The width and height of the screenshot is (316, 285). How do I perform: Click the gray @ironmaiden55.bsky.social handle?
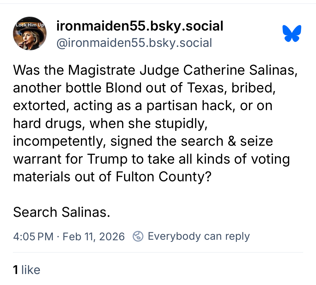(134, 43)
